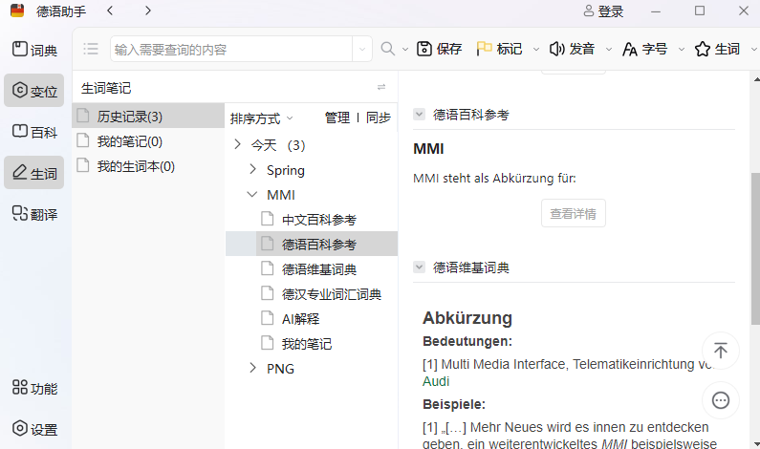The width and height of the screenshot is (760, 449).
Task: Click the save (保存) toolbar icon
Action: pyautogui.click(x=425, y=49)
